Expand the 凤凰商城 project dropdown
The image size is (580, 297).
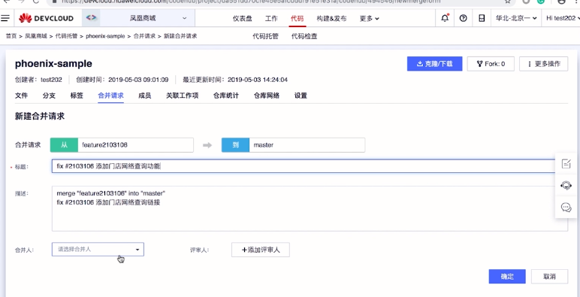click(x=147, y=18)
